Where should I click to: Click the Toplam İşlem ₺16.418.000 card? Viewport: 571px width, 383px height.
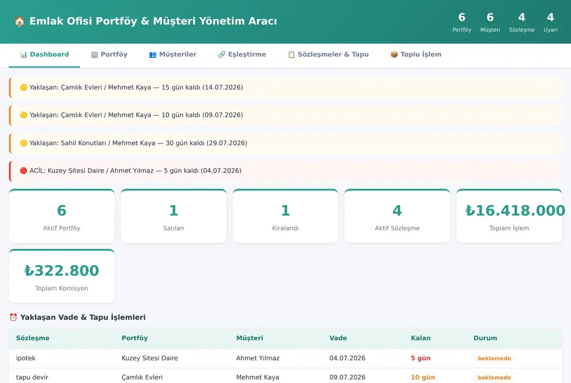pyautogui.click(x=509, y=216)
